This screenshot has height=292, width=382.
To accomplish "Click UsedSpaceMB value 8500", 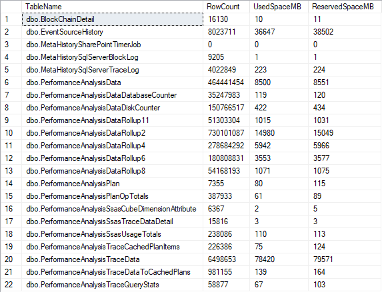I will click(279, 82).
